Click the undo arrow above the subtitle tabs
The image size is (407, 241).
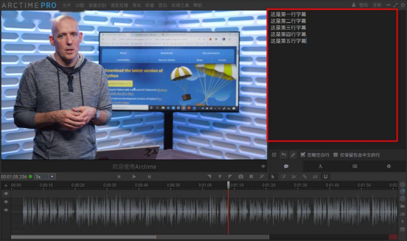pos(283,155)
